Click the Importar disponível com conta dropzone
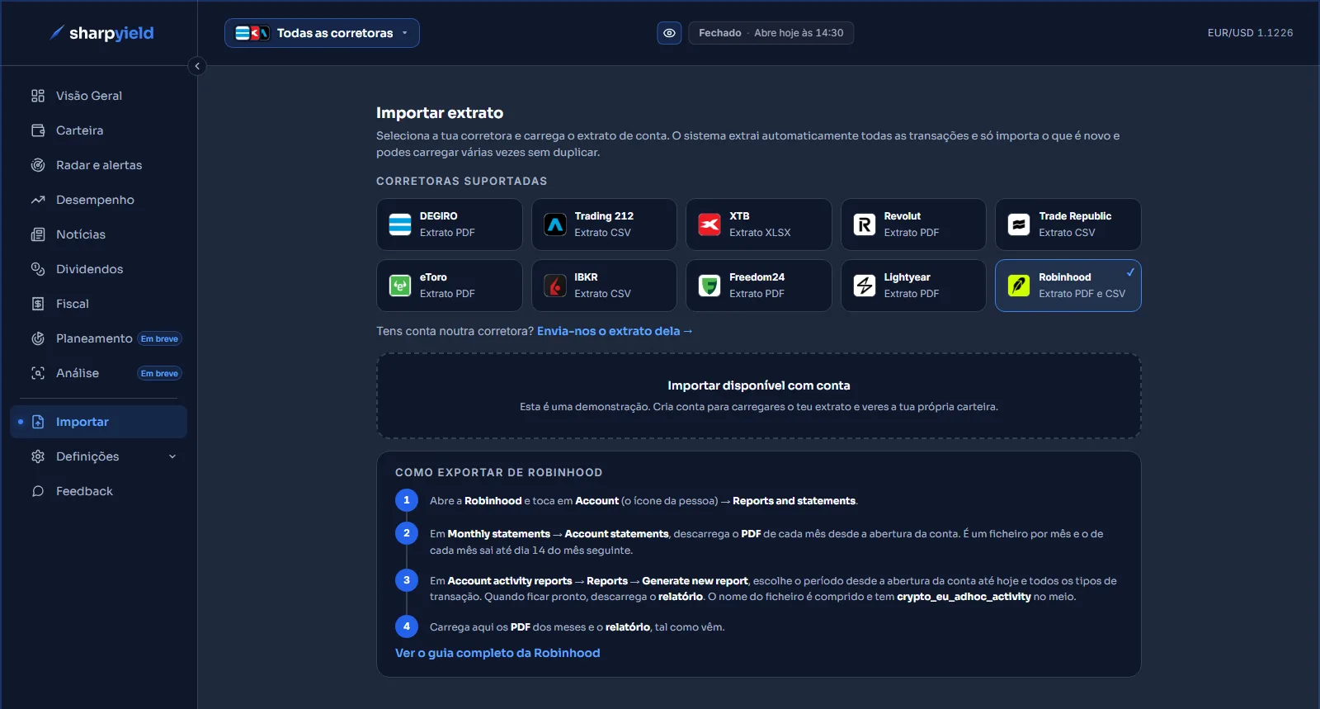1320x709 pixels. [x=759, y=396]
